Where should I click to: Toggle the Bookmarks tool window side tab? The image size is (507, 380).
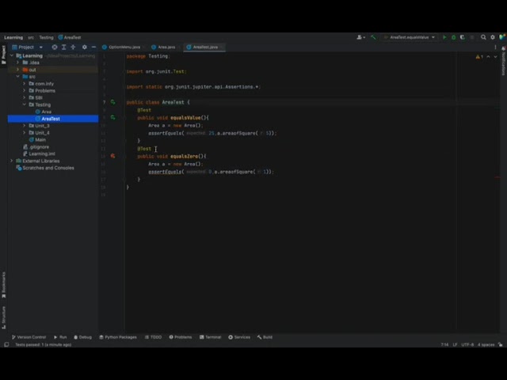4,285
